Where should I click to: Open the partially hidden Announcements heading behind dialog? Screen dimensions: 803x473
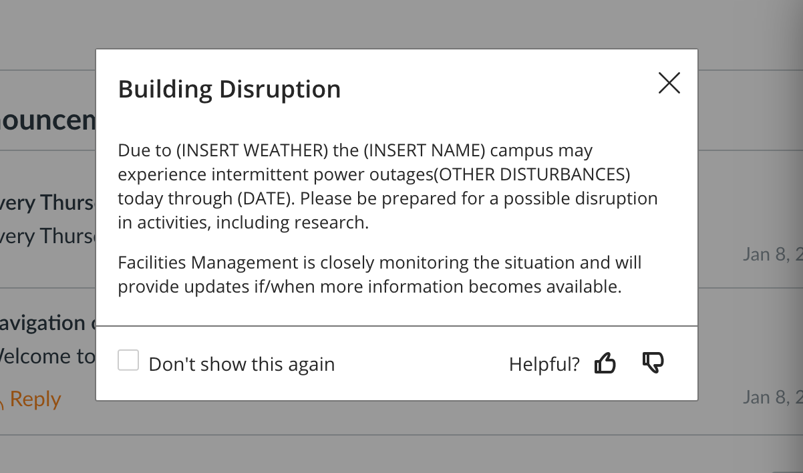(47, 120)
